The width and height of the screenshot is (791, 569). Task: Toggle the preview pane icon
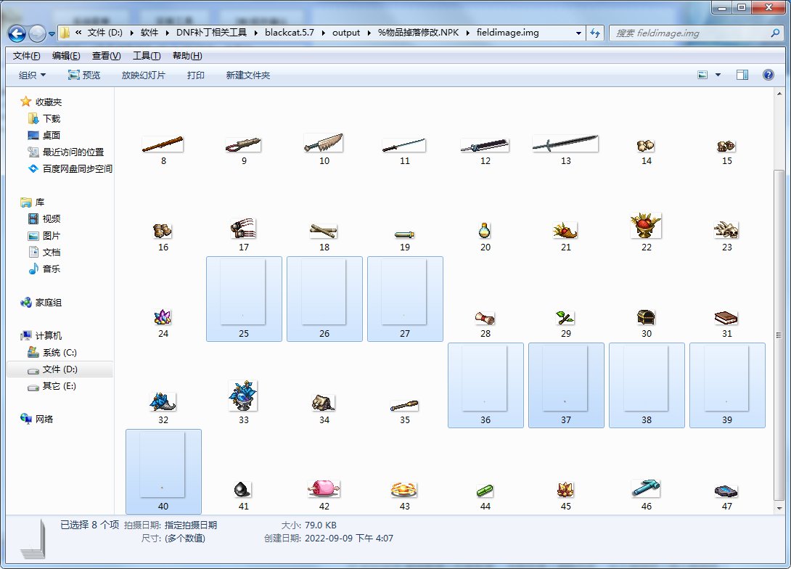(x=742, y=75)
